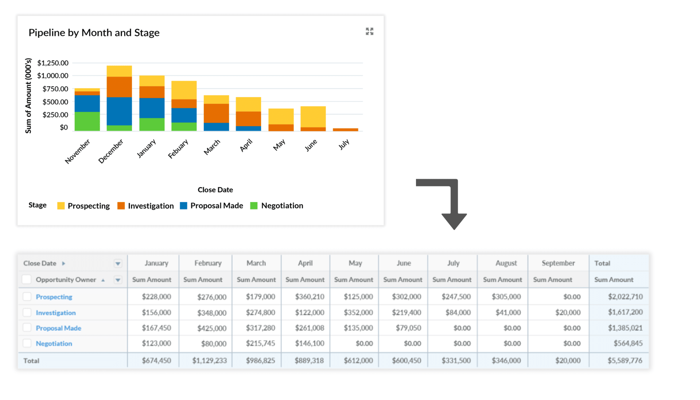Select the January column header

pos(156,263)
